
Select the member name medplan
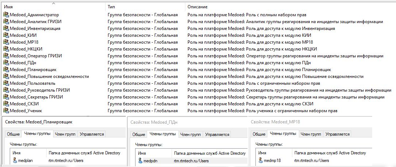26,160
